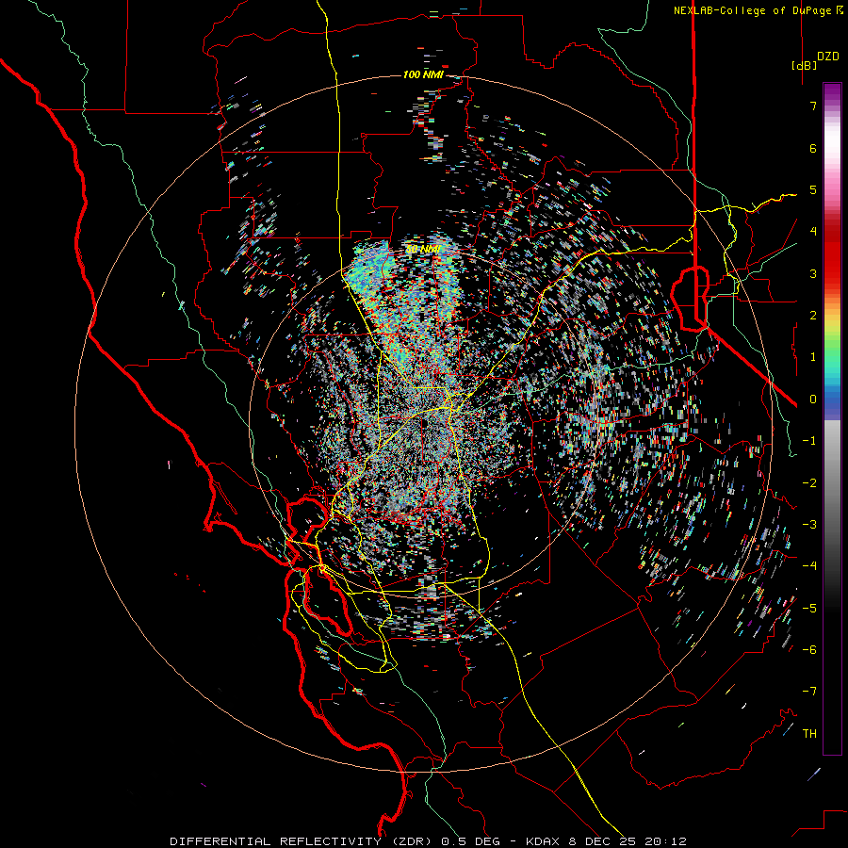
Task: Click the 100 NMI range ring label
Action: (x=423, y=74)
